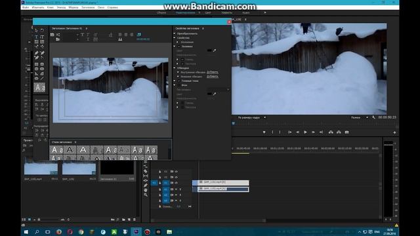Select the Zoom tool beside the timeline
Viewport: 420px width, 236px height.
coord(146,195)
